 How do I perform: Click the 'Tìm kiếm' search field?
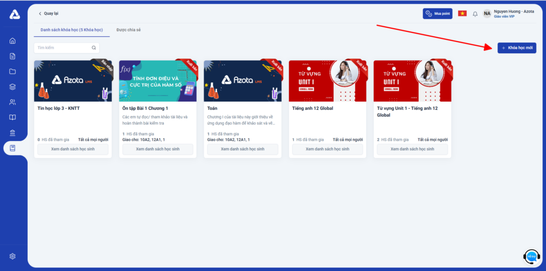point(63,48)
